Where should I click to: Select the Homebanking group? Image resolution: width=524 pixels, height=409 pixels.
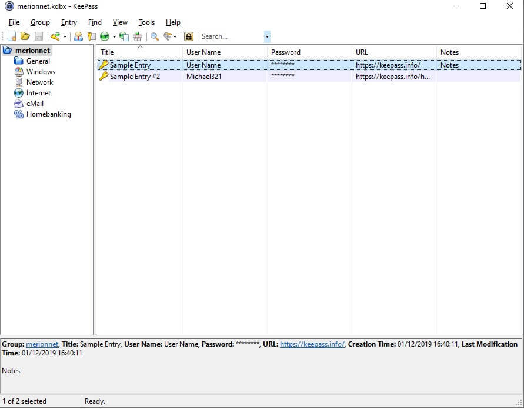[49, 114]
